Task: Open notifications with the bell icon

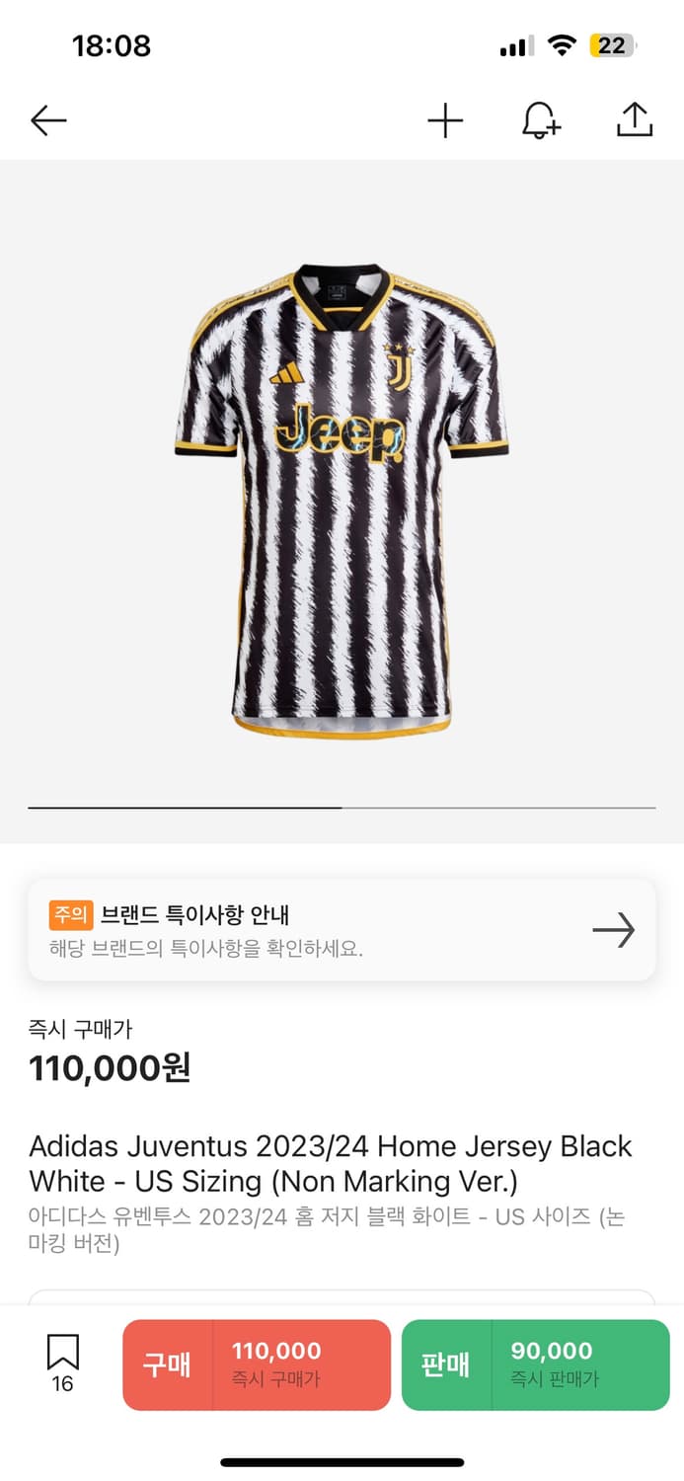Action: [x=539, y=120]
